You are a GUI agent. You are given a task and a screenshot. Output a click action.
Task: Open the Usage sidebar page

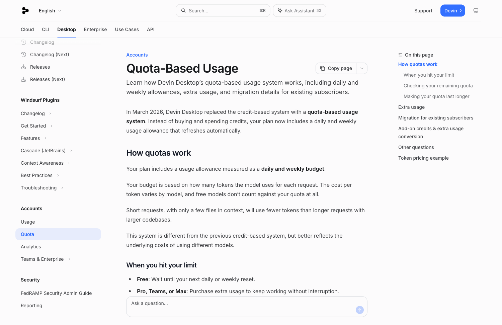click(x=28, y=222)
